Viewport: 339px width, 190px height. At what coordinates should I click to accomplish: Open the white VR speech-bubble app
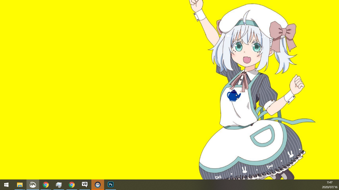[x=85, y=185]
